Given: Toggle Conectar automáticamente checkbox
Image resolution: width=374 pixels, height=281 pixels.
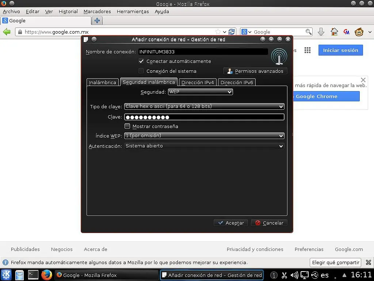Looking at the screenshot, I should click(x=141, y=61).
